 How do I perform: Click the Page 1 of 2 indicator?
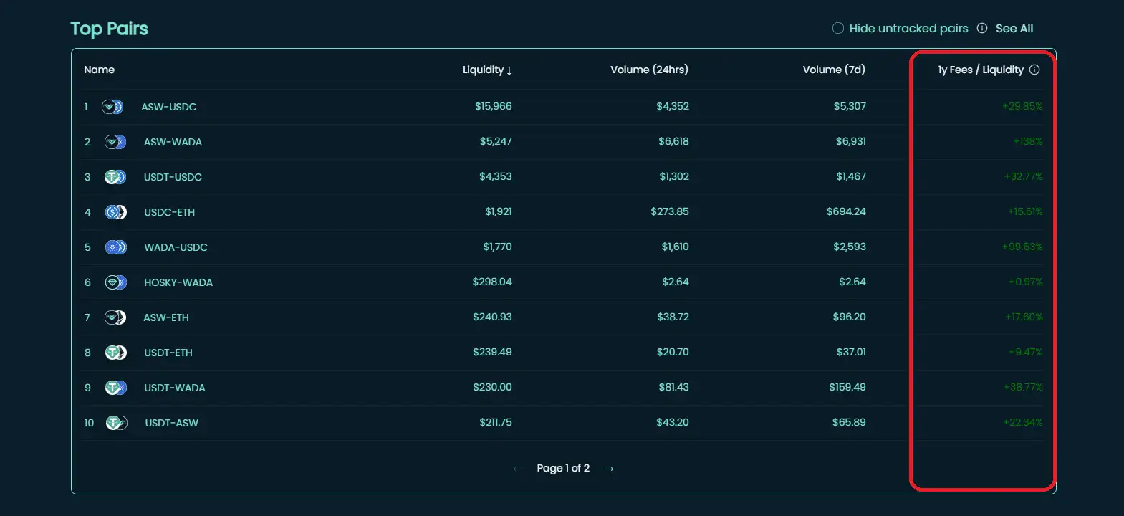click(x=563, y=469)
